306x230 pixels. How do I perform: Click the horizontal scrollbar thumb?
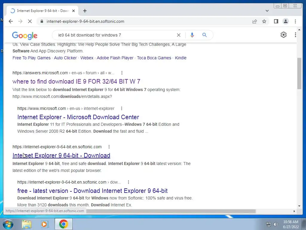[x=171, y=211]
